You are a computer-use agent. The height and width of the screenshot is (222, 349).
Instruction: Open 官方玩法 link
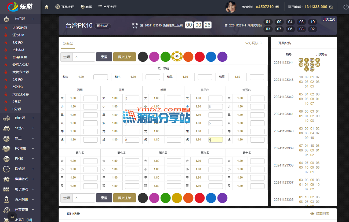pyautogui.click(x=253, y=43)
